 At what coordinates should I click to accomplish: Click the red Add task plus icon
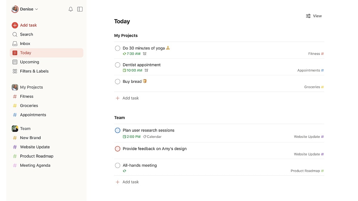click(x=15, y=25)
